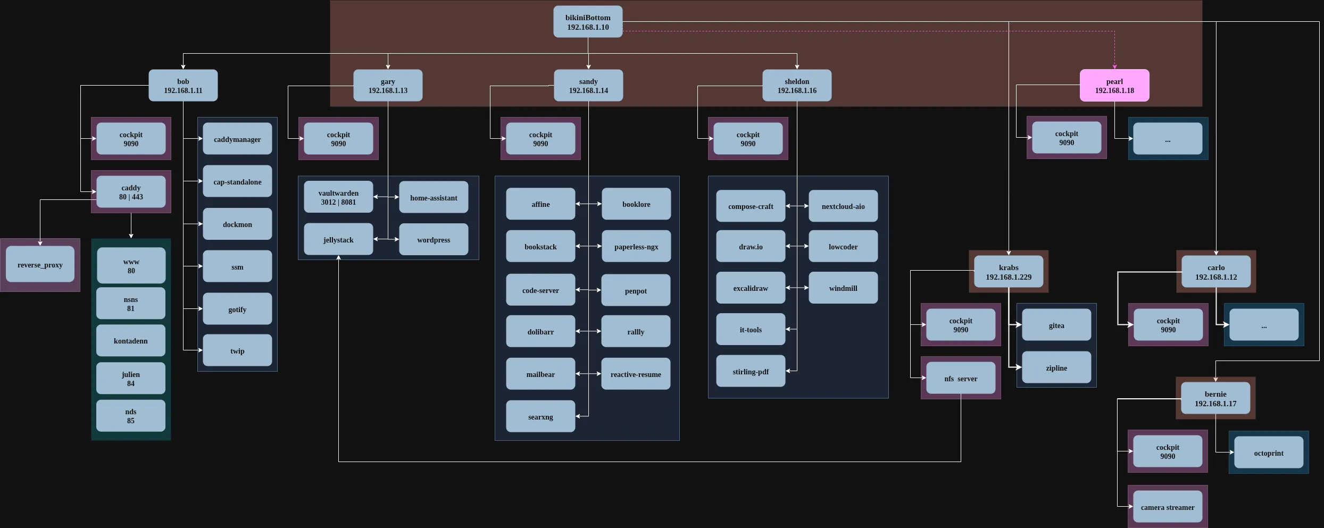Click the sheldon 192.168.1.16 host node

click(797, 86)
